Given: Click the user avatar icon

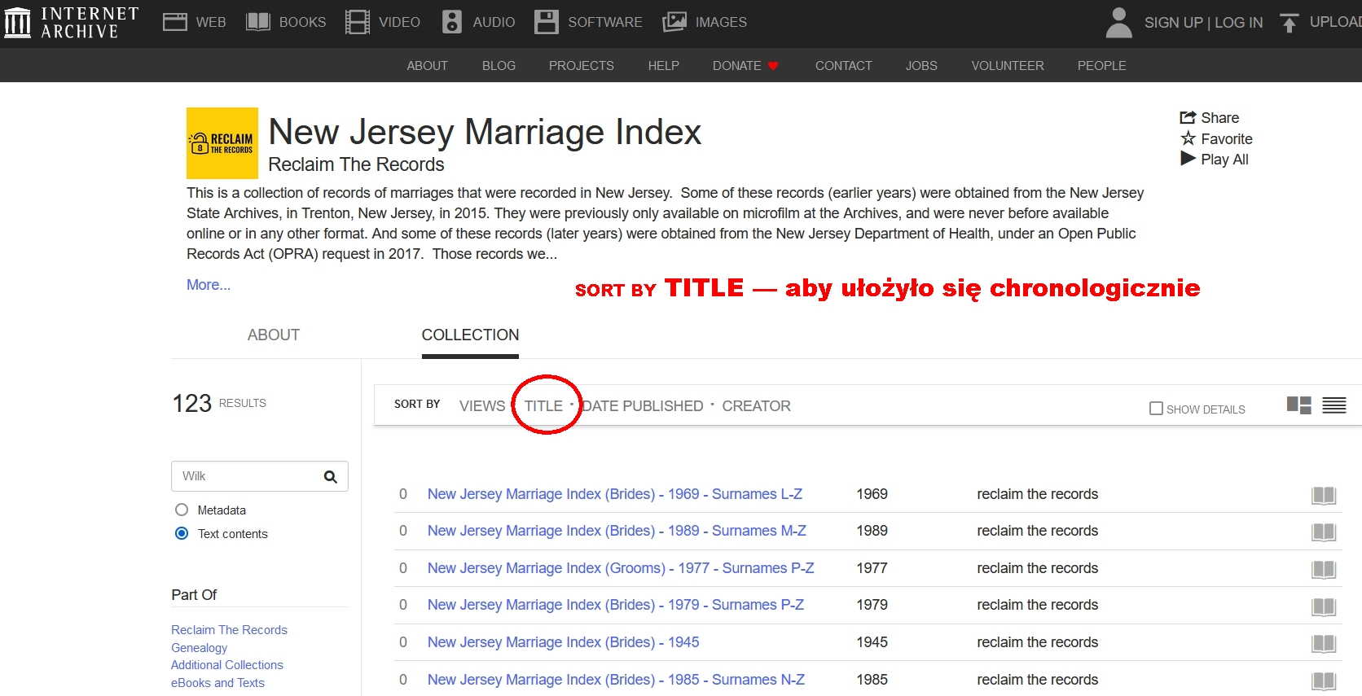Looking at the screenshot, I should click(1119, 22).
